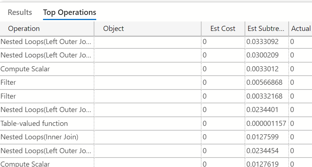This screenshot has height=167, width=312.
Task: Select the Filter row with cost 0.00566868
Action: pos(8,83)
